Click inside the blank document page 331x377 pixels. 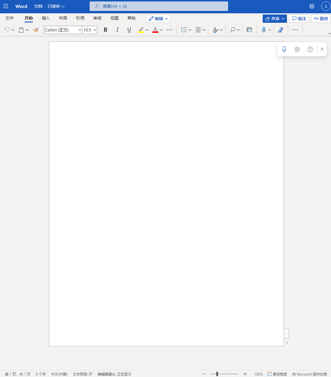(166, 194)
